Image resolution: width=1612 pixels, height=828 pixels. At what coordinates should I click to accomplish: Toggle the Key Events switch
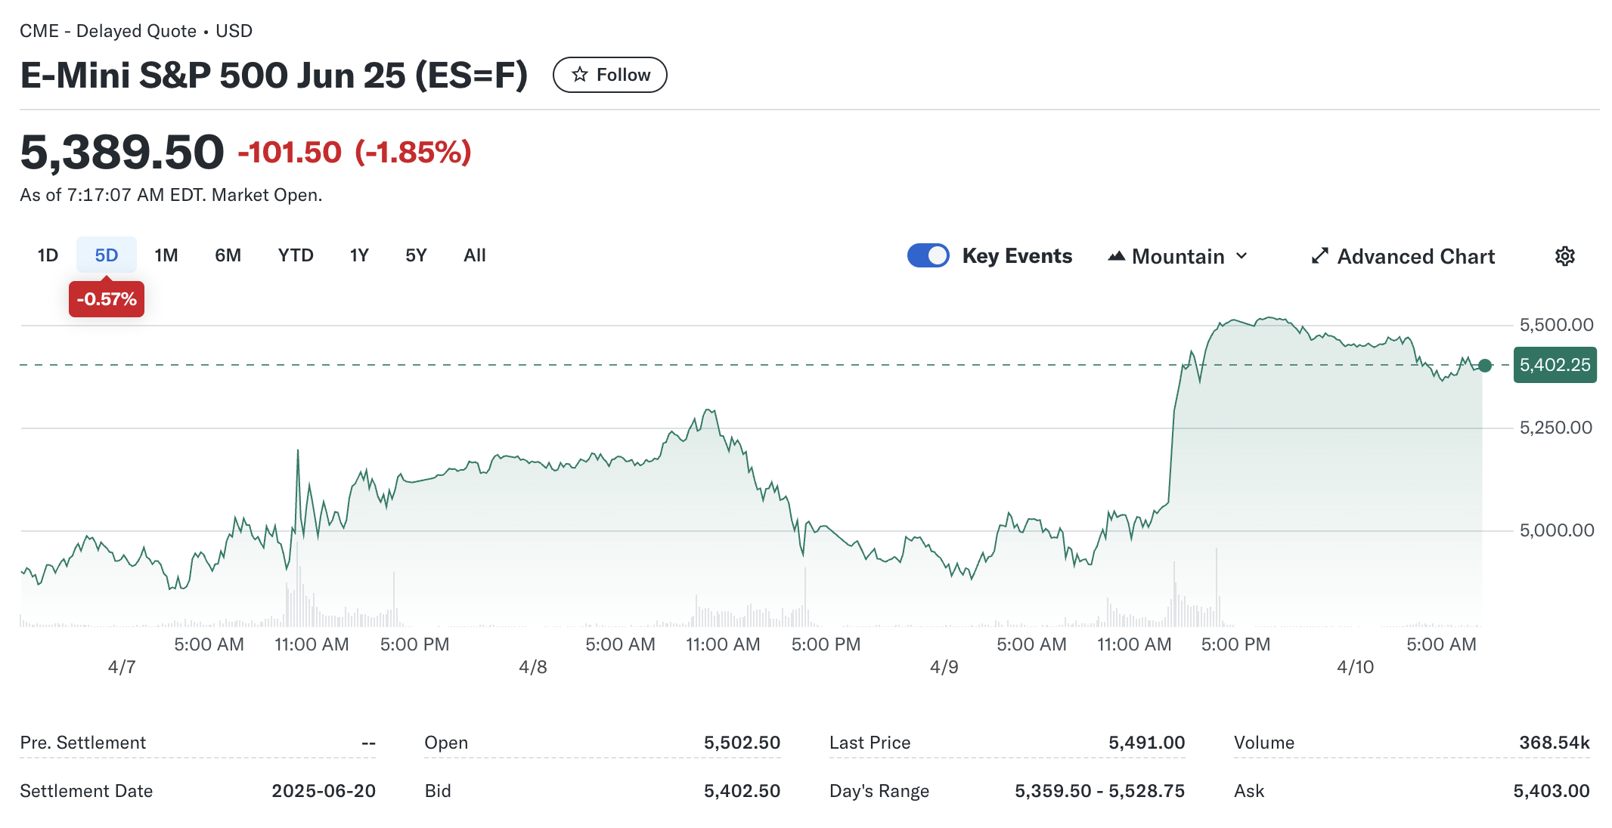(928, 255)
